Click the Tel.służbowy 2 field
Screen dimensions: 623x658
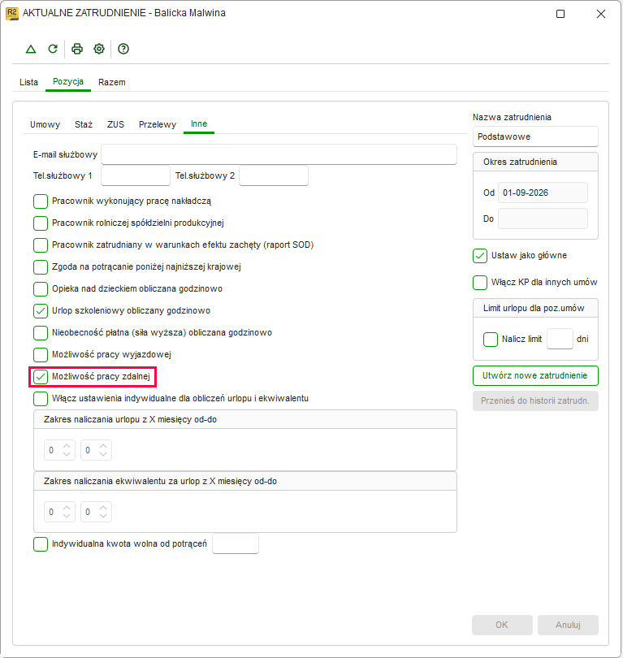point(274,175)
